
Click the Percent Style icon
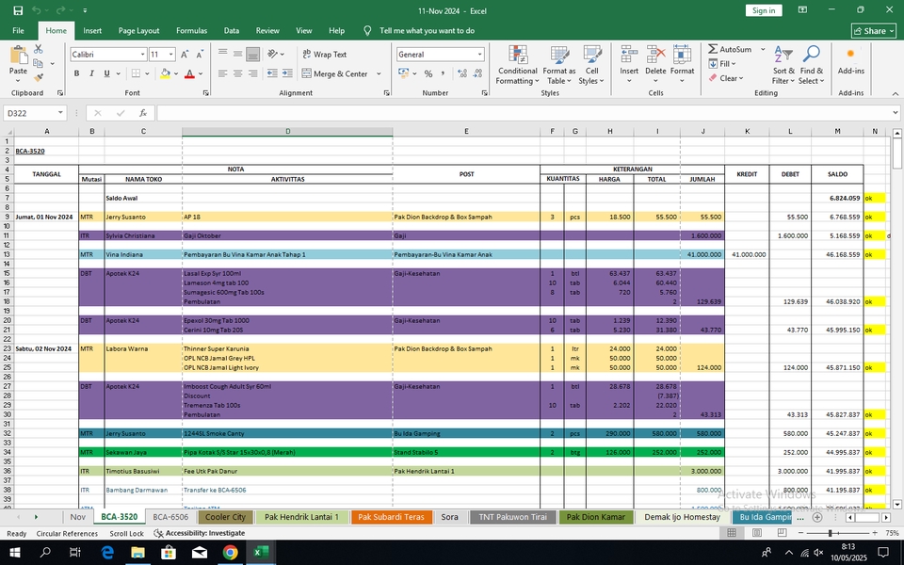point(428,73)
